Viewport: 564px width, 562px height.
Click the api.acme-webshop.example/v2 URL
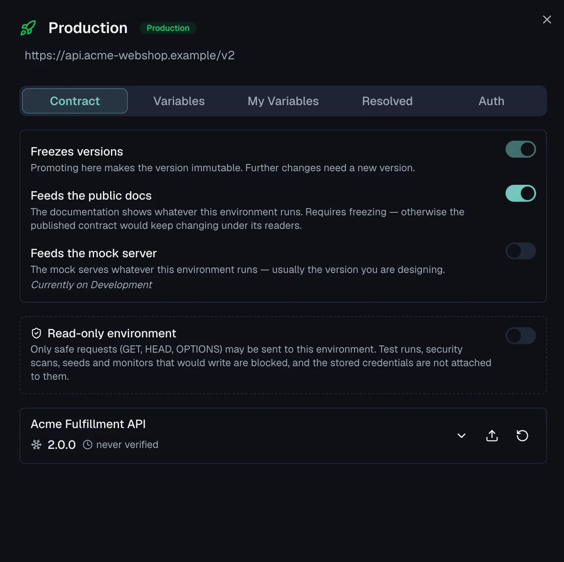click(130, 56)
